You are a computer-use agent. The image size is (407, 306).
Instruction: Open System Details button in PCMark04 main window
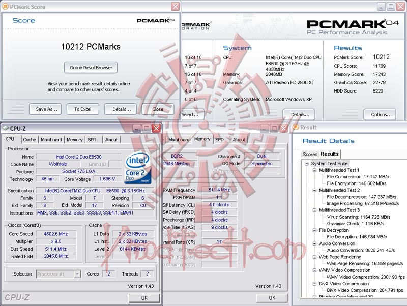[x=299, y=114]
